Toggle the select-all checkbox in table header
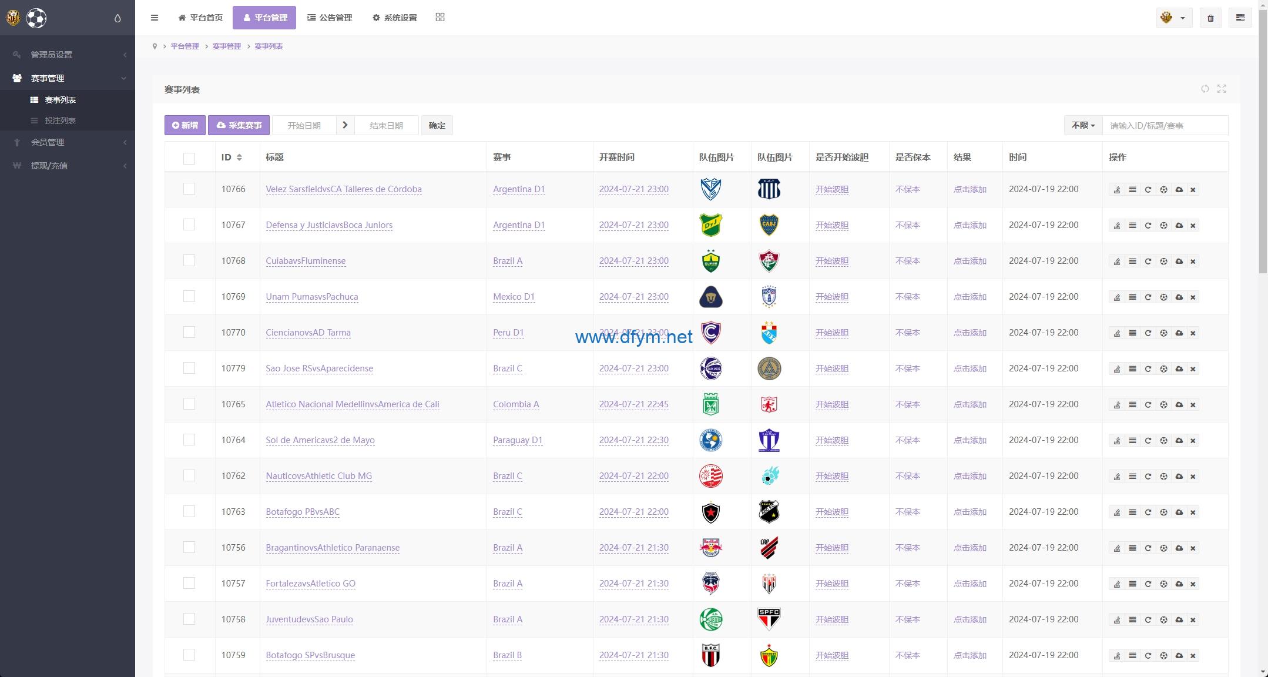 coord(189,158)
